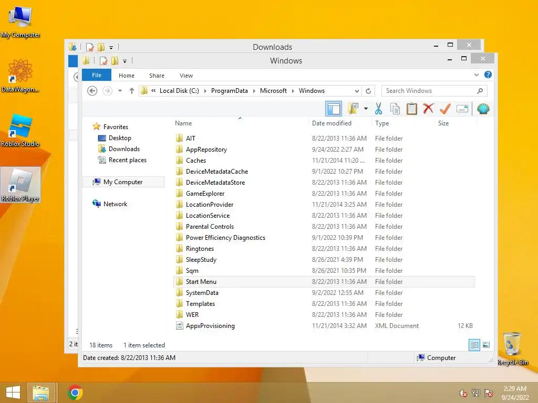This screenshot has height=403, width=538.
Task: Open the folder options toolbar icon
Action: pyautogui.click(x=354, y=109)
